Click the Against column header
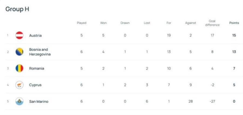The image size is (243, 115). (190, 23)
